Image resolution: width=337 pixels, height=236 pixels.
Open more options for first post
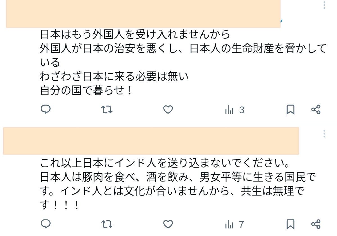[x=324, y=5]
